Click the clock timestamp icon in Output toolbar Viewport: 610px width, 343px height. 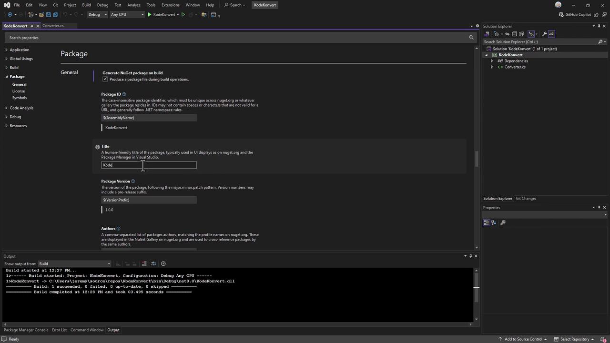163,264
